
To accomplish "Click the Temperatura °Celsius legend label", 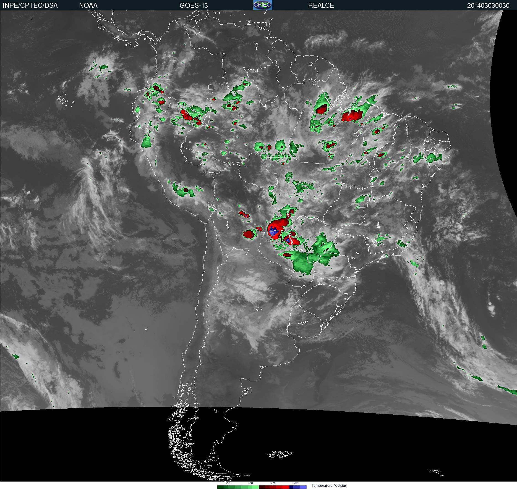I will point(329,486).
